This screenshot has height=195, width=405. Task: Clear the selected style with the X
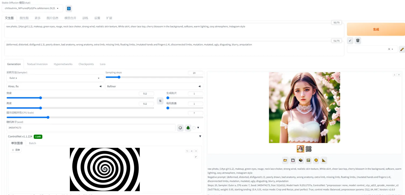[x=389, y=49]
